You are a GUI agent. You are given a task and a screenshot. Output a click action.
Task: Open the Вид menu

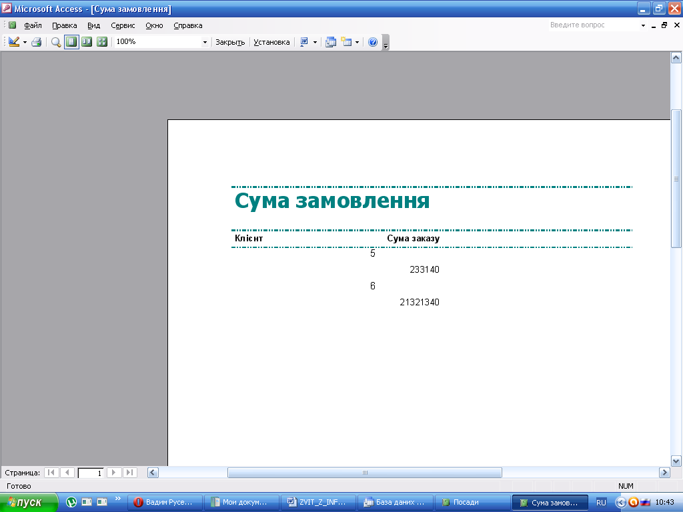[x=93, y=25]
